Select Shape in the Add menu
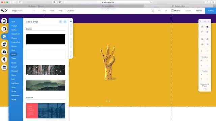Viewport: 216px width, 121px height. [x=14, y=38]
